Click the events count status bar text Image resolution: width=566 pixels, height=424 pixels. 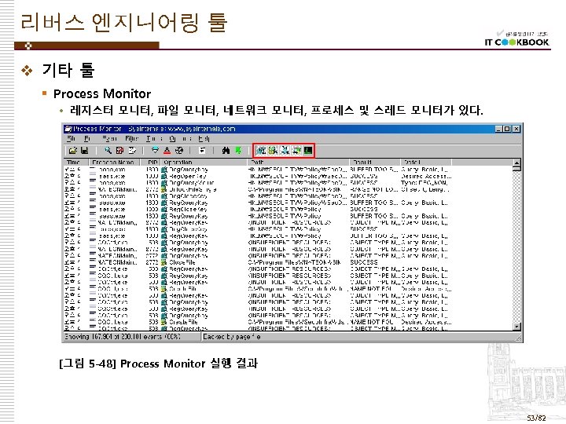coord(123,337)
